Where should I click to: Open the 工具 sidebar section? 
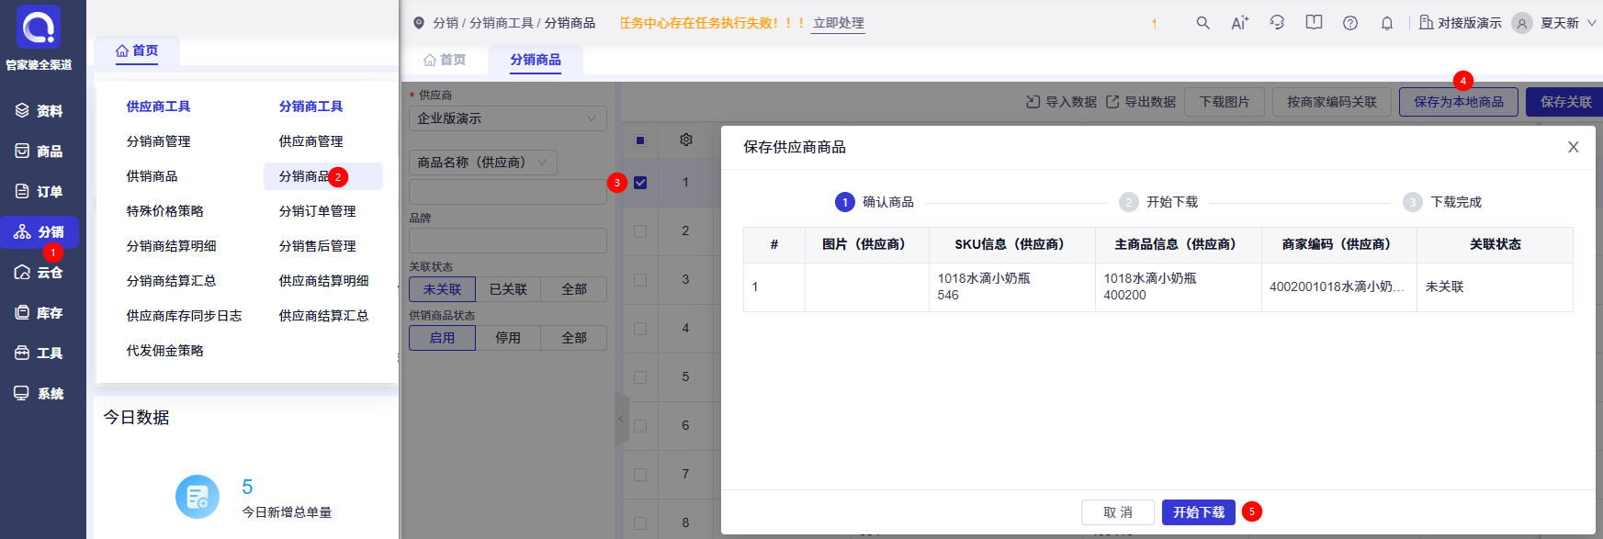pos(39,354)
